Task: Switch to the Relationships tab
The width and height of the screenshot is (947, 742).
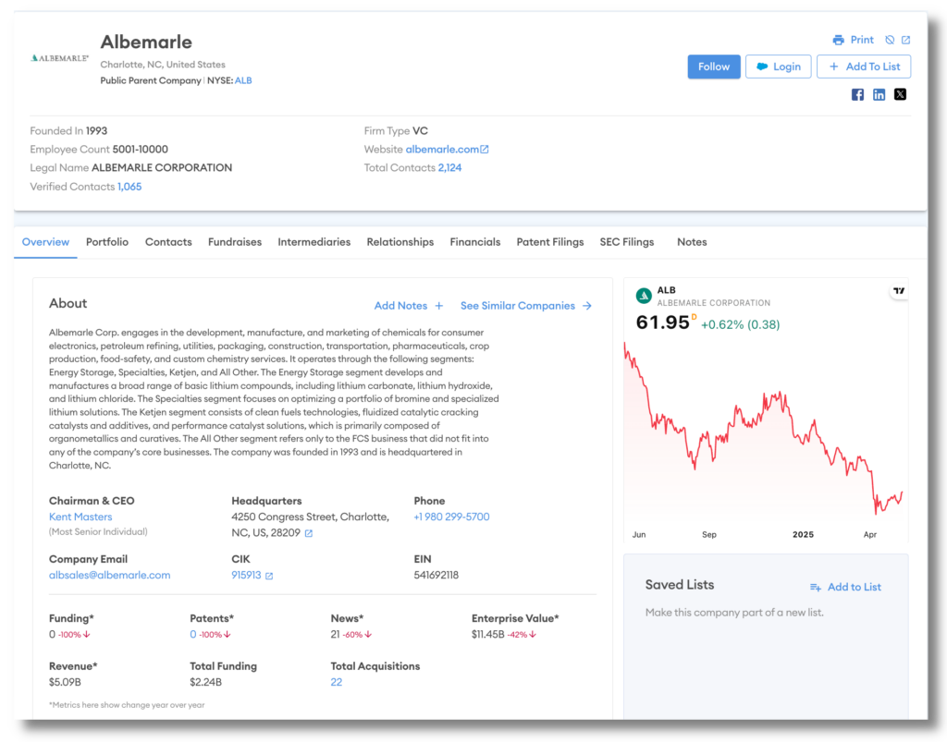Action: point(400,242)
